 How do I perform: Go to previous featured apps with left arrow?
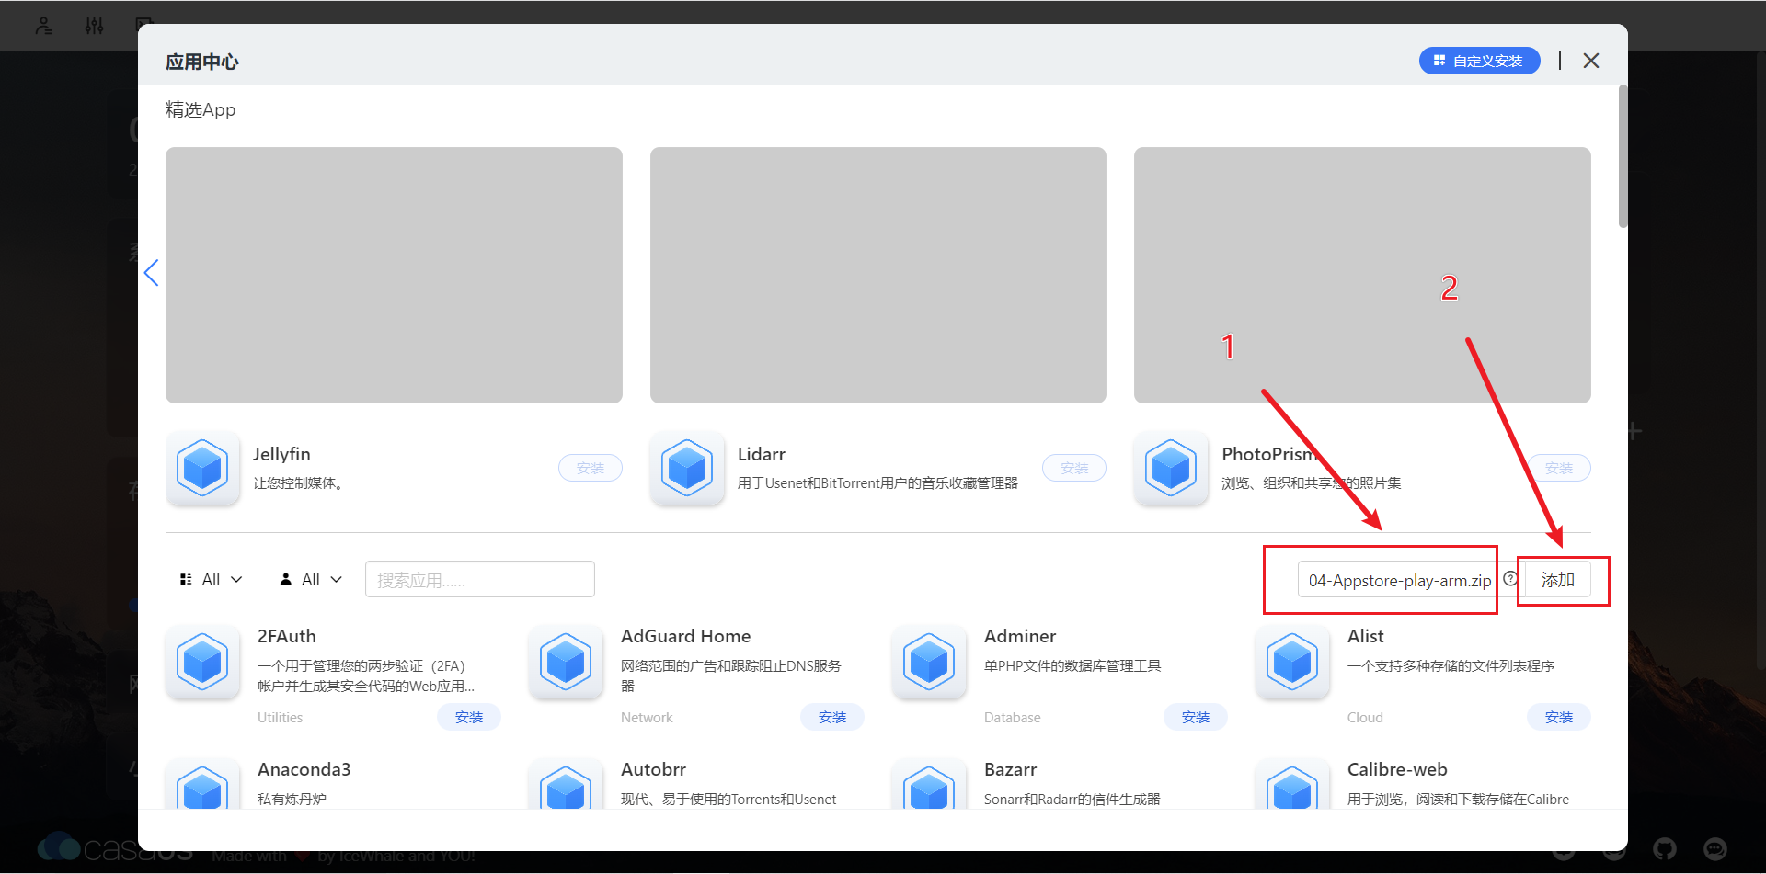[152, 273]
